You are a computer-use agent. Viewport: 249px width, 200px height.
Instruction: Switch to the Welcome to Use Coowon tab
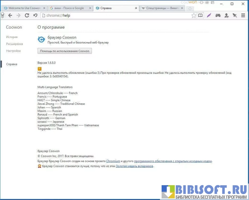coord(22,8)
